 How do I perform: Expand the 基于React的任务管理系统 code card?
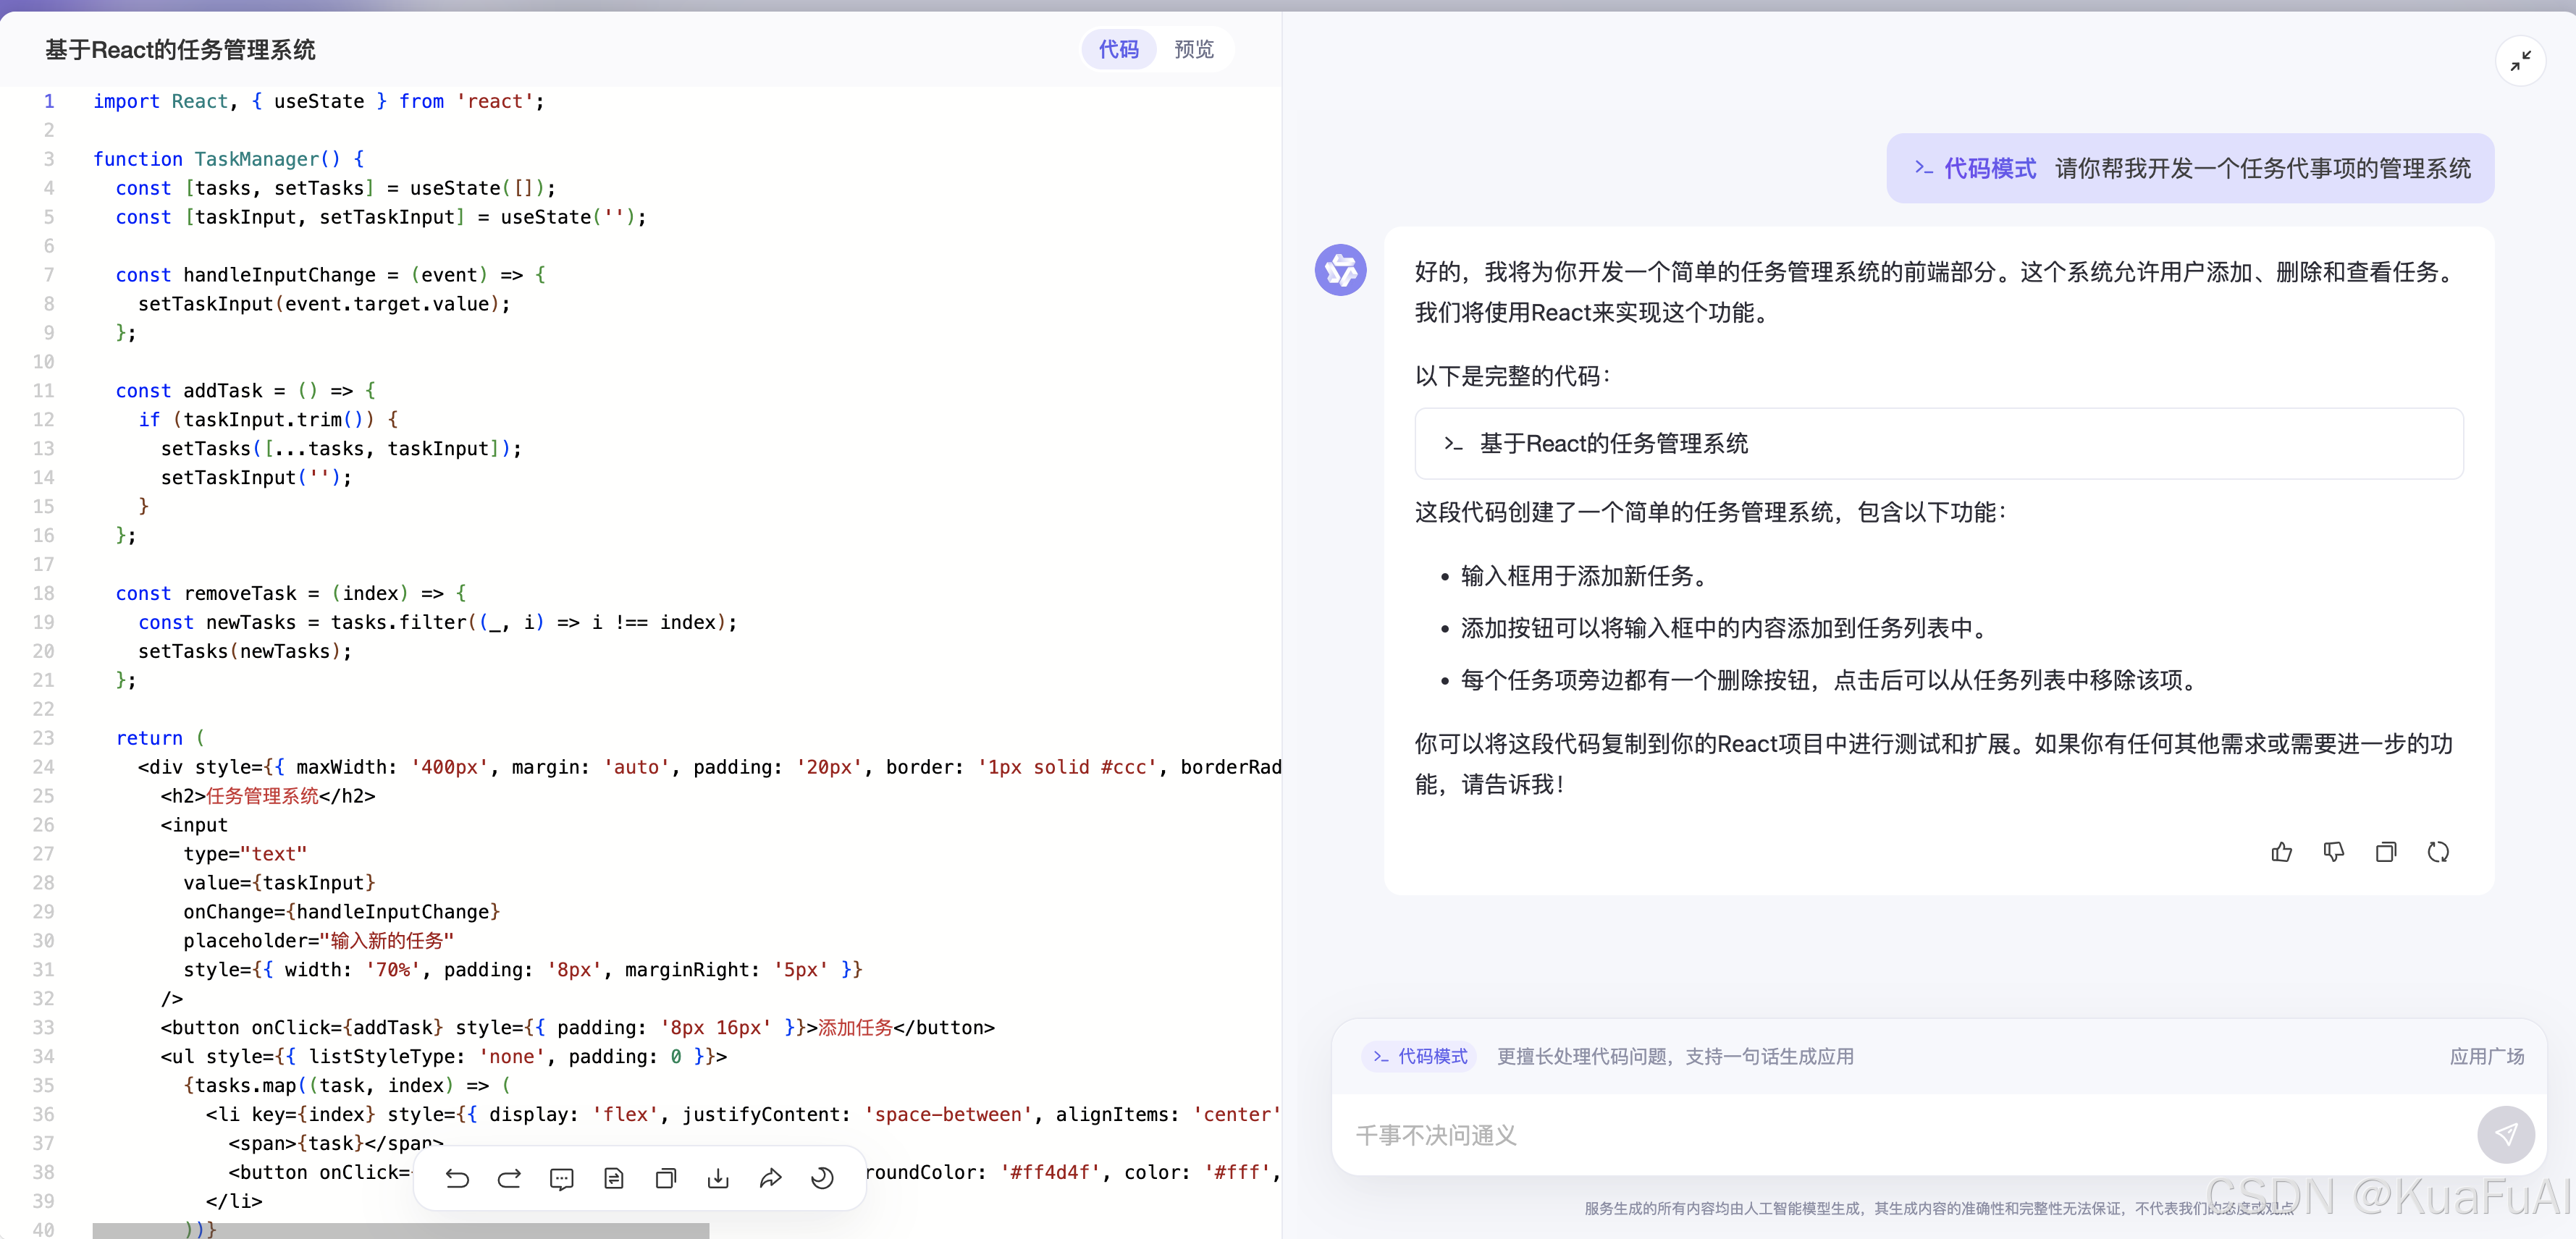(1937, 443)
